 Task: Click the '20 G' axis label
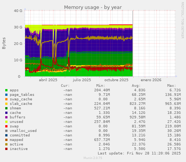(x=18, y=44)
